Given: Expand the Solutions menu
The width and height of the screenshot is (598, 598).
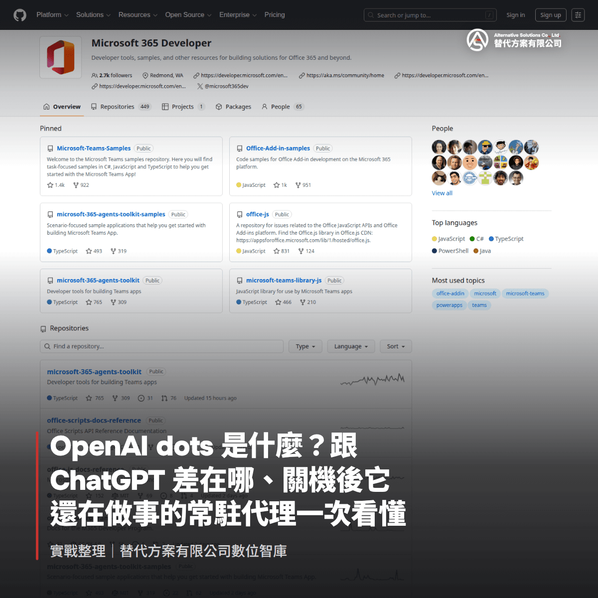Looking at the screenshot, I should (93, 15).
